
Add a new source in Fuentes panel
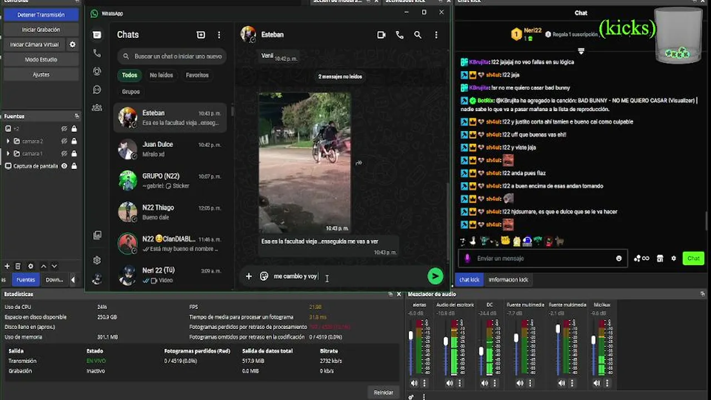pos(7,267)
